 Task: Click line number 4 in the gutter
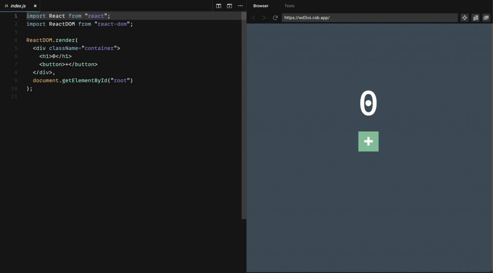pos(16,40)
